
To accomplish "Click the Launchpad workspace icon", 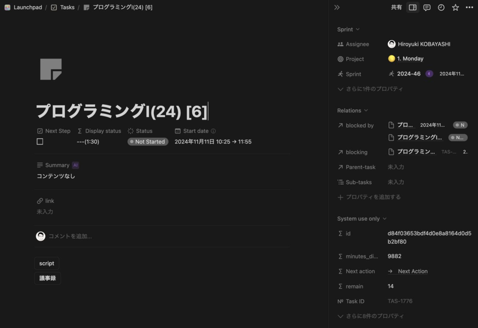I will pos(7,7).
